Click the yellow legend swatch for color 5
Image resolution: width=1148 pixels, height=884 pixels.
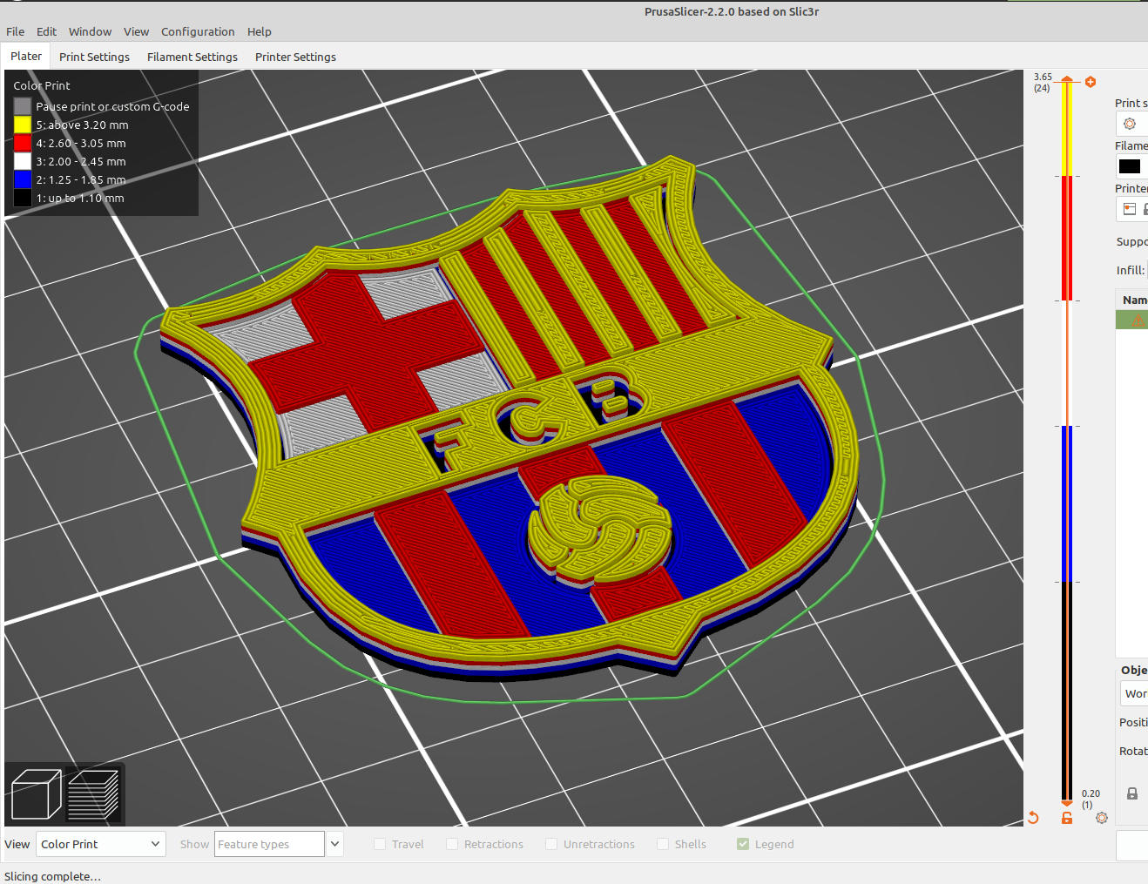pos(23,125)
